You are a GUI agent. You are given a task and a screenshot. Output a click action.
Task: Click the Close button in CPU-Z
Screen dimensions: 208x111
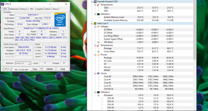(x=63, y=69)
